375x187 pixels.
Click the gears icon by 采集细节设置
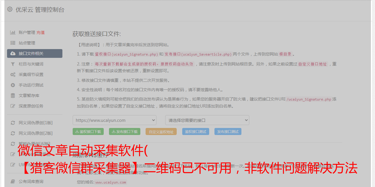tap(13, 75)
